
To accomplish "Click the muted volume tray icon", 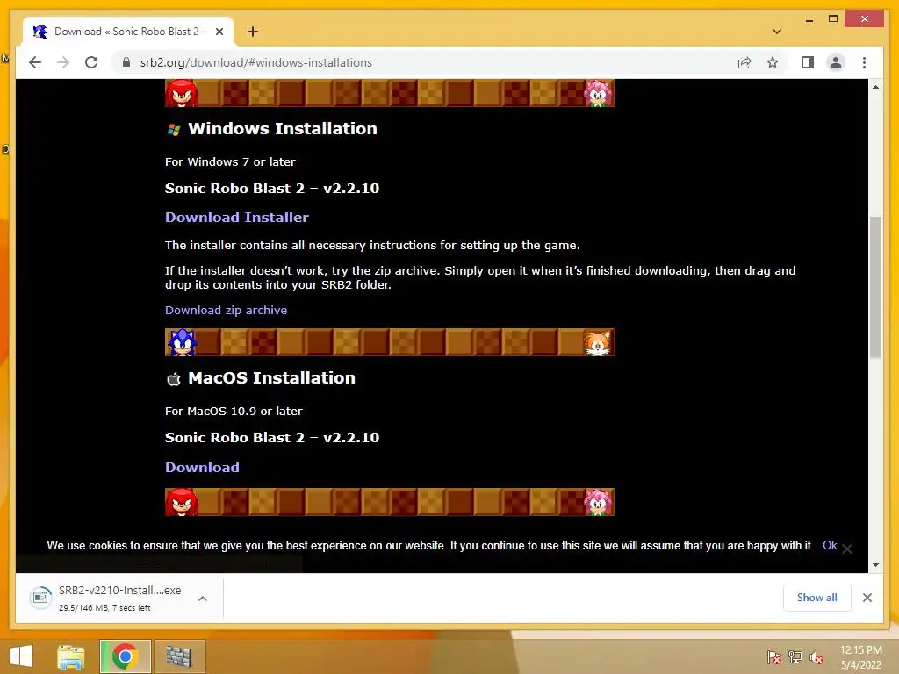I will tap(816, 657).
